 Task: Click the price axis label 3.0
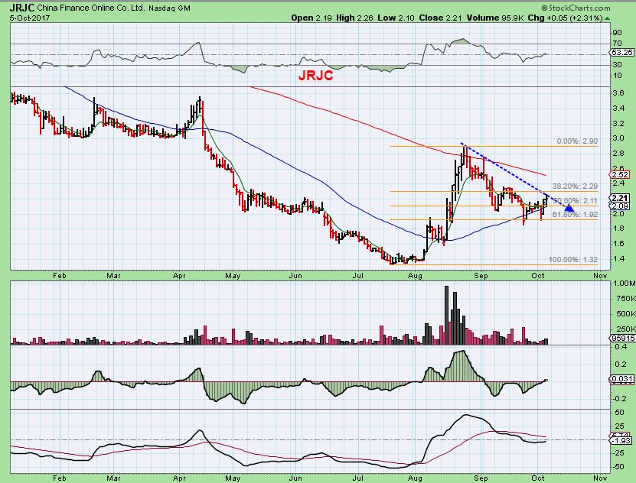click(618, 138)
